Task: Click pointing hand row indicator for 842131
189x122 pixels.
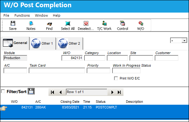Action: [4, 108]
